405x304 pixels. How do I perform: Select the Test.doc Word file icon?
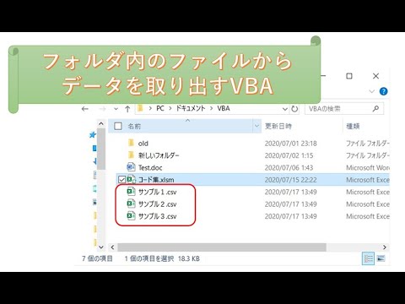click(x=131, y=167)
